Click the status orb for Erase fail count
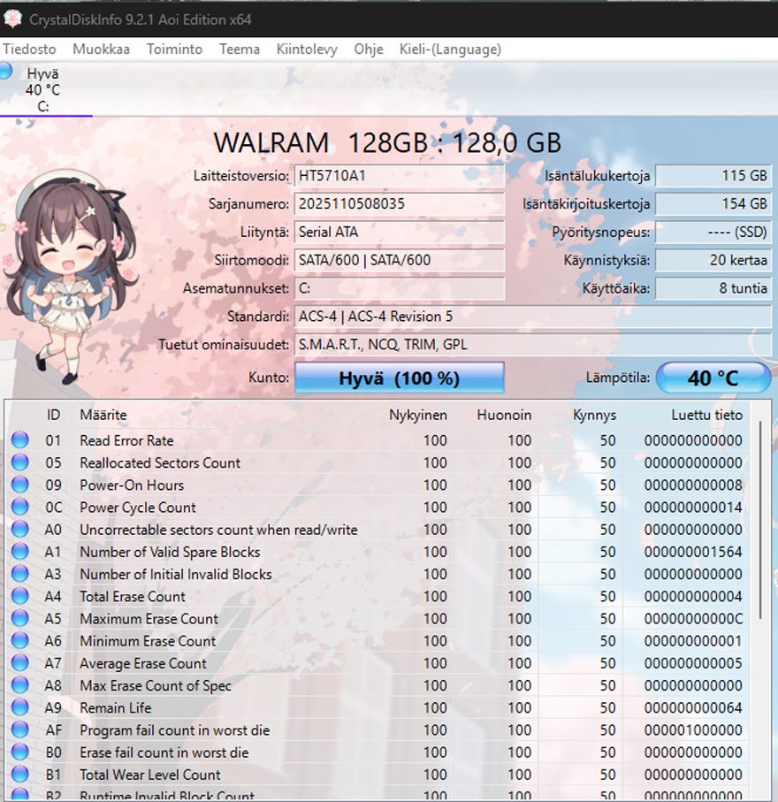778x802 pixels. 20,752
